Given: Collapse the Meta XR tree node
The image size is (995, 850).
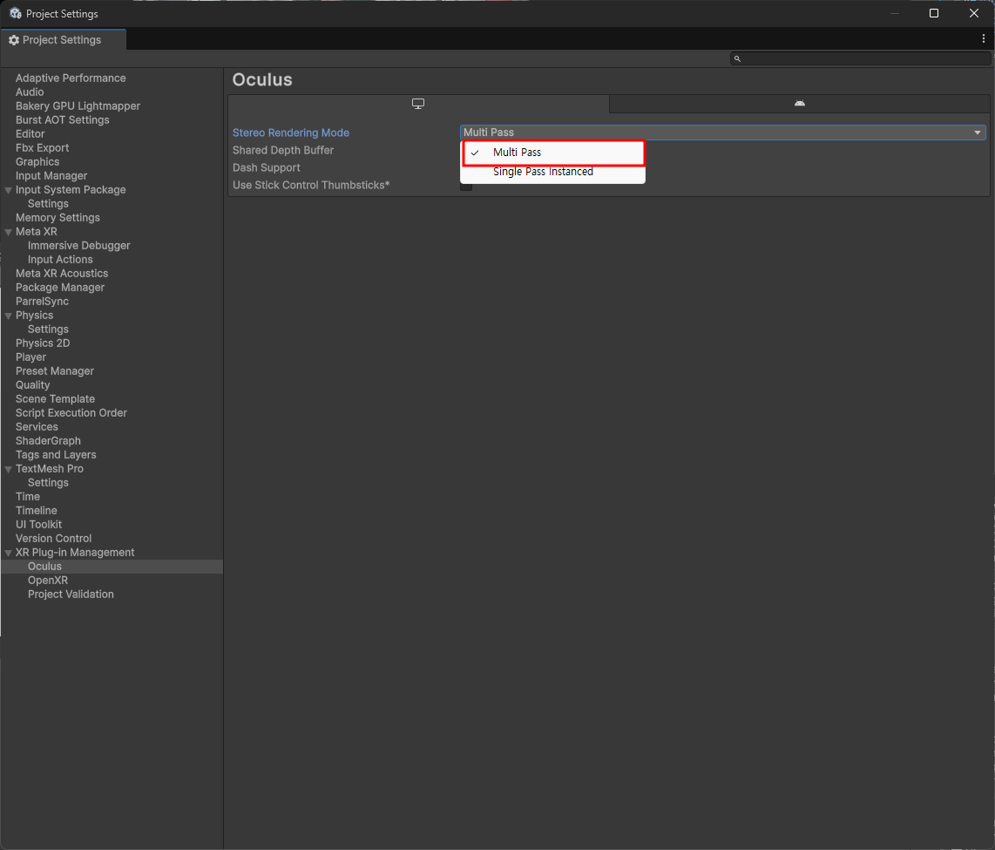Looking at the screenshot, I should (8, 232).
